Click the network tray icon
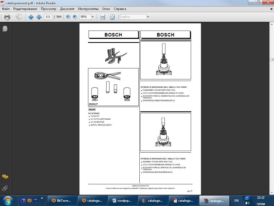 [247, 198]
